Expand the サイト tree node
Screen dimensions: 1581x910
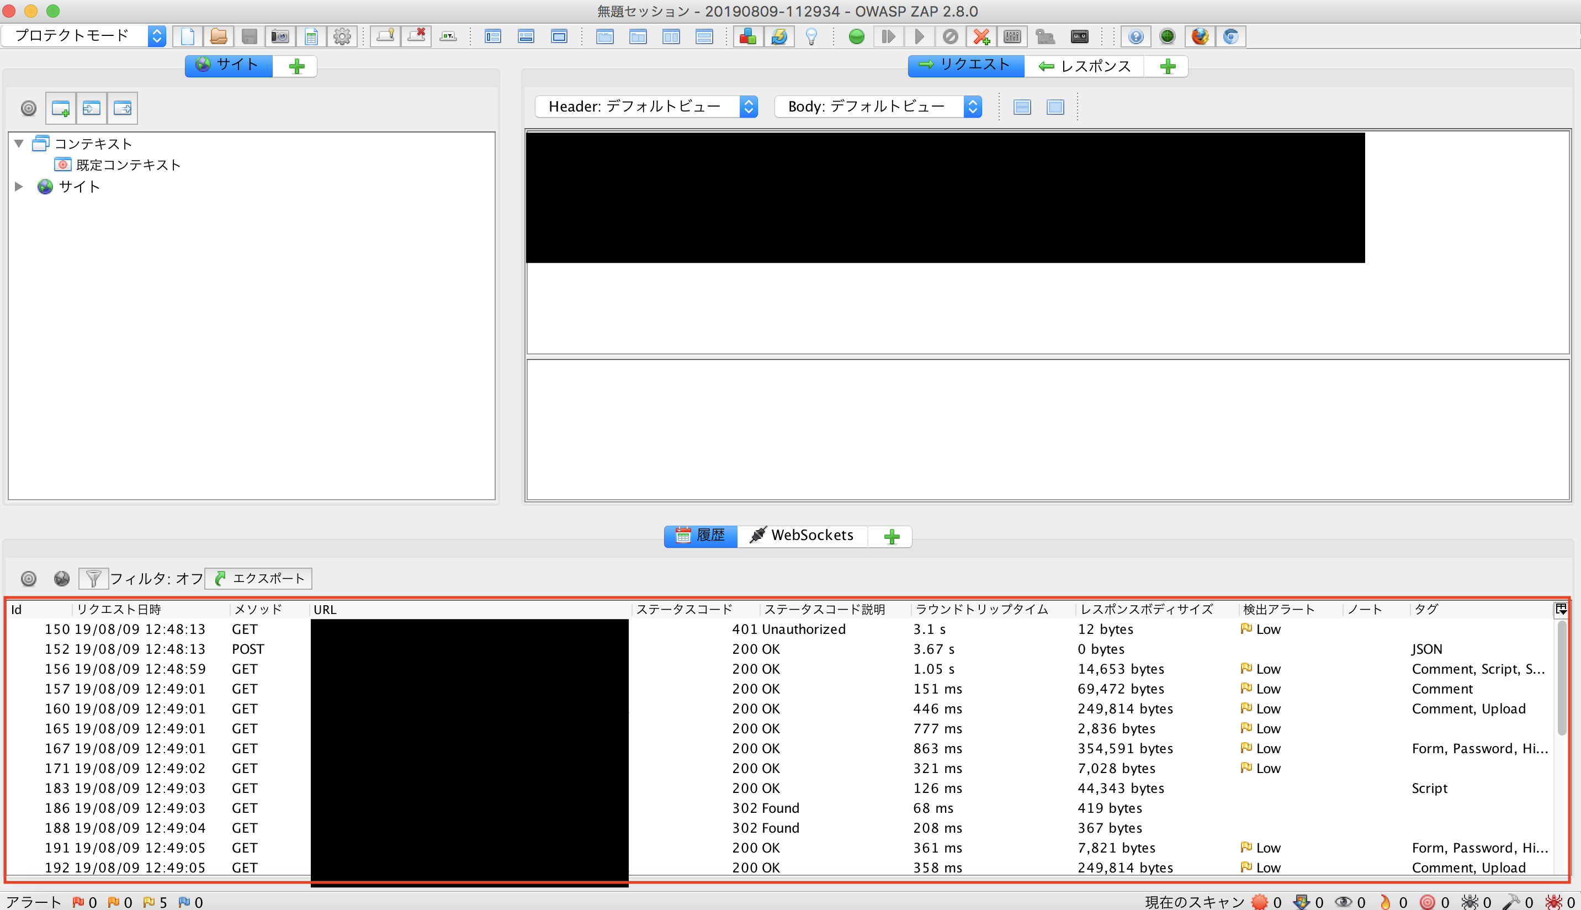19,186
